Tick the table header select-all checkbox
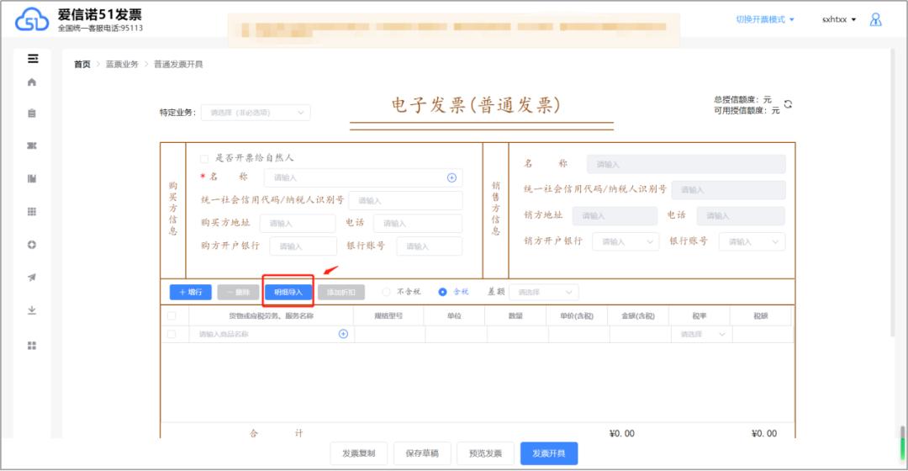Screen dimensions: 908x471 pos(172,315)
